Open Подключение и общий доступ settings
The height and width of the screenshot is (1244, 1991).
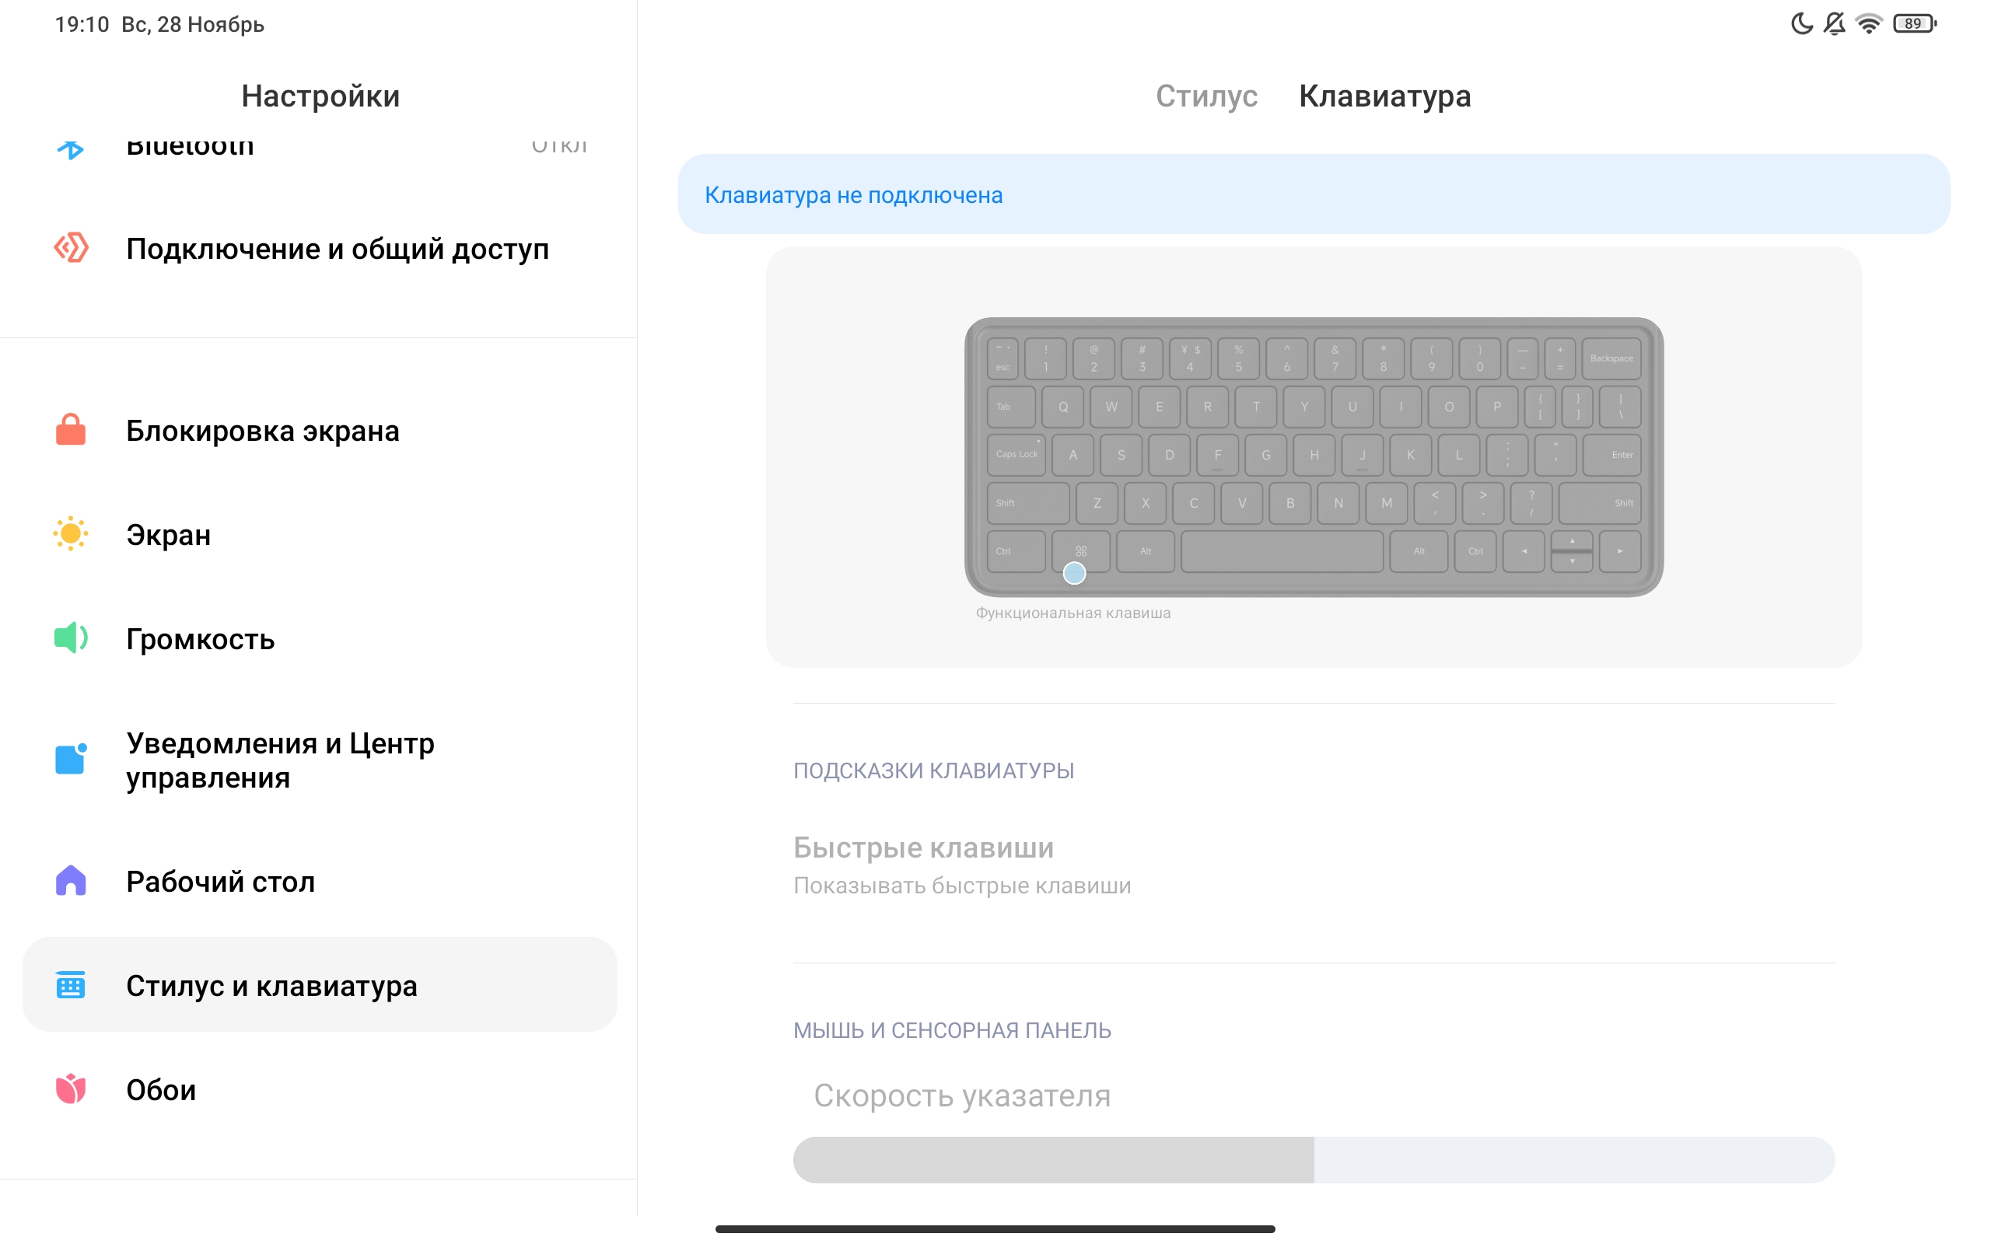(x=338, y=249)
